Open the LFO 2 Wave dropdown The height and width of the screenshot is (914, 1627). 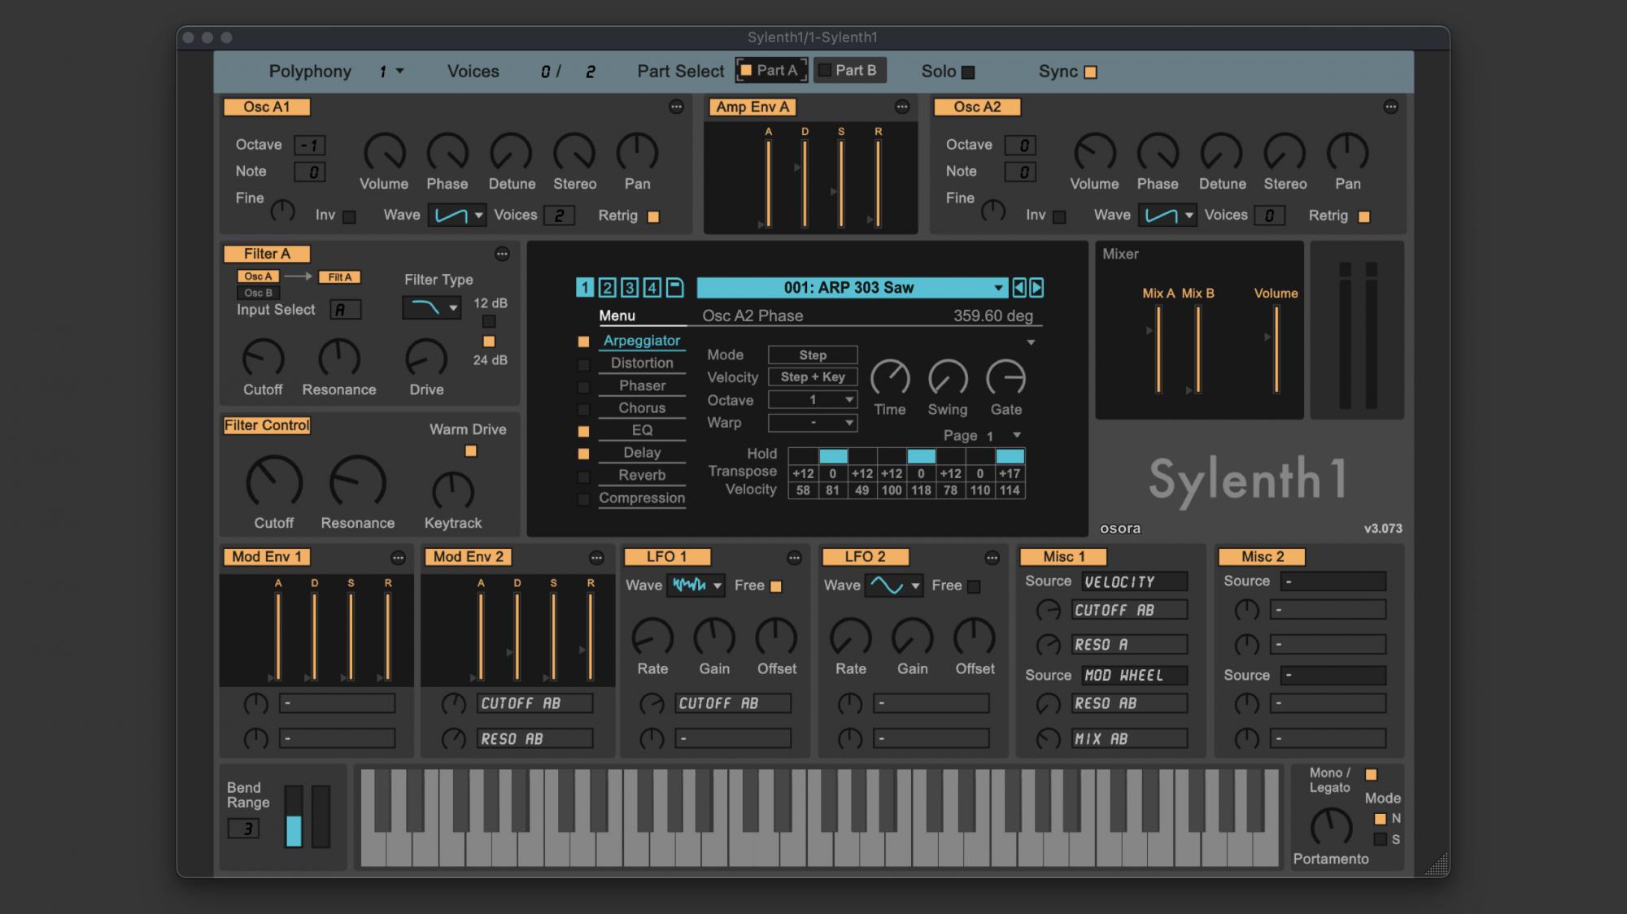893,585
